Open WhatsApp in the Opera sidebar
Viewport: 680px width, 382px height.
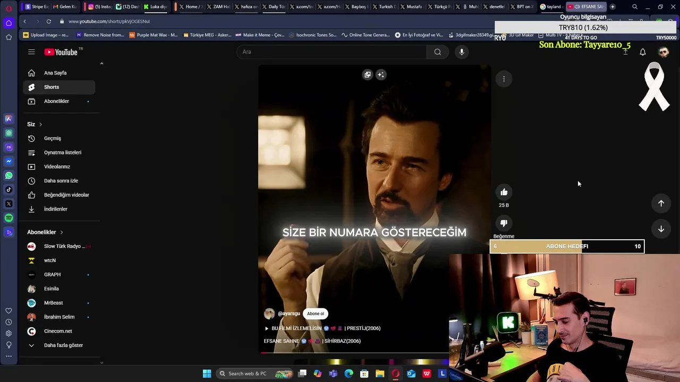click(x=8, y=175)
